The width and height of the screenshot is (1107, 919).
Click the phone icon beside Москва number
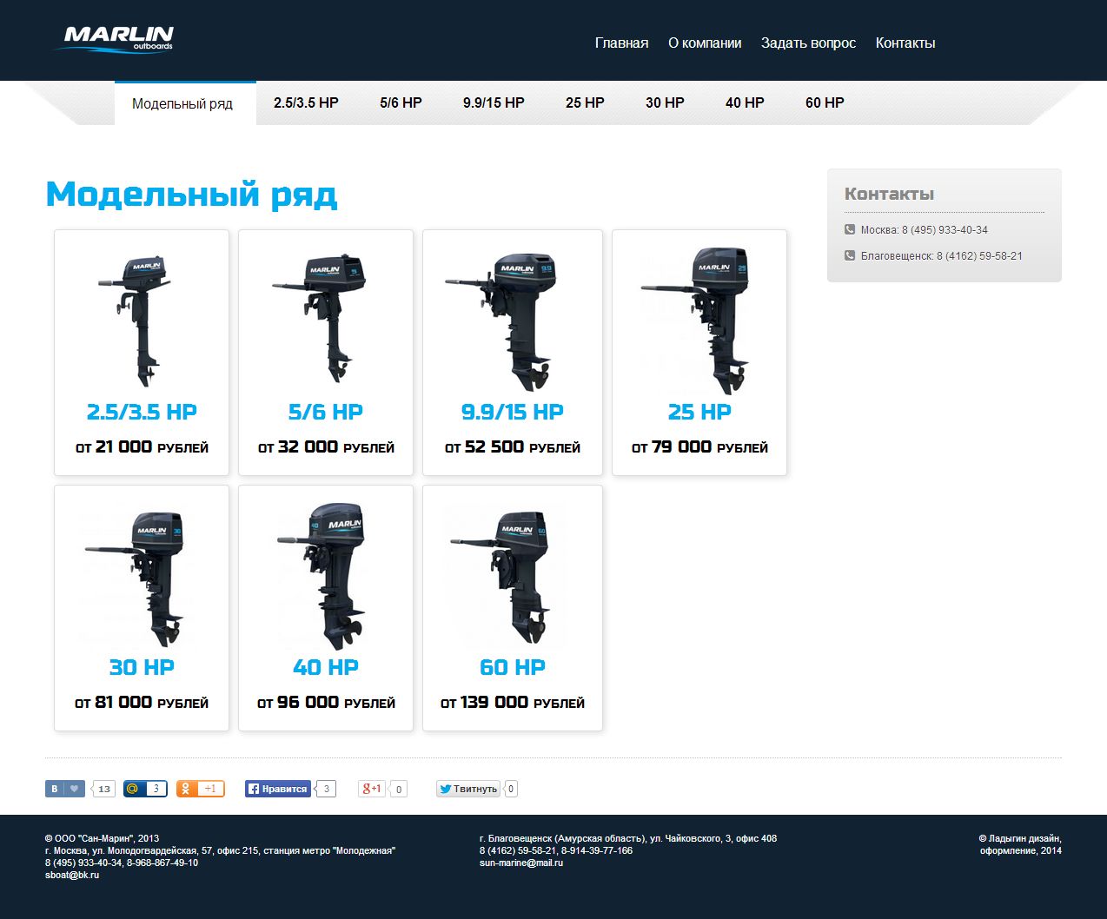click(849, 229)
